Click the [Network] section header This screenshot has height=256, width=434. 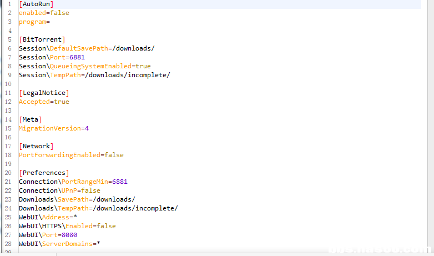(x=36, y=146)
